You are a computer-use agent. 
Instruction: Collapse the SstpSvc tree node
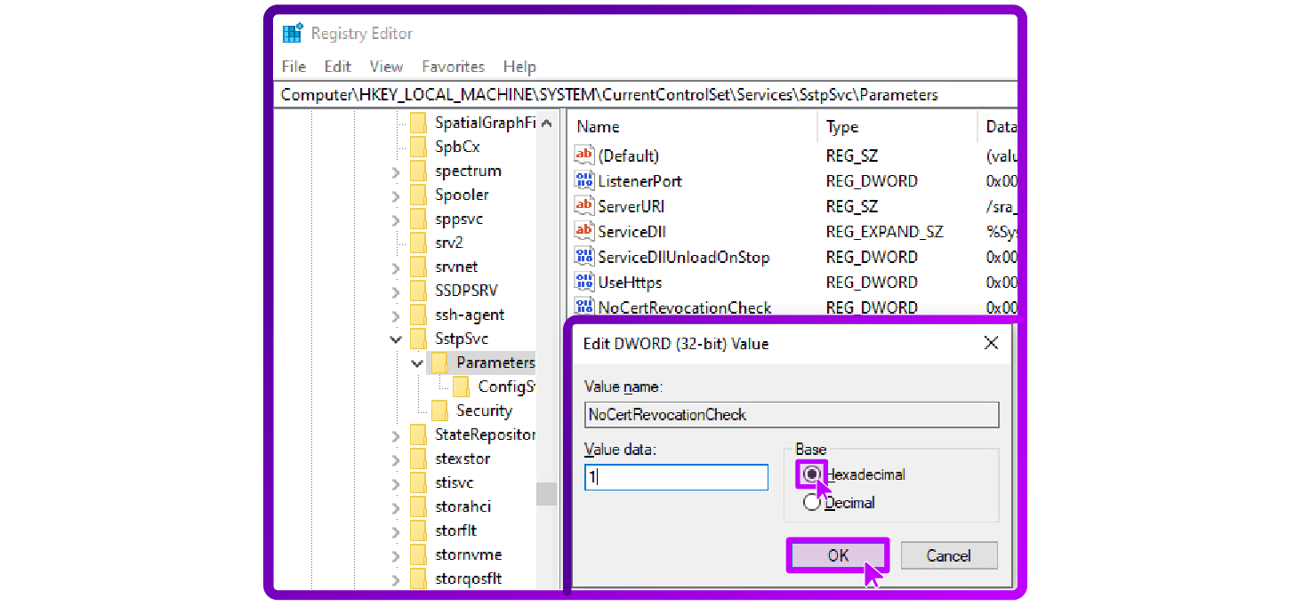pyautogui.click(x=396, y=339)
